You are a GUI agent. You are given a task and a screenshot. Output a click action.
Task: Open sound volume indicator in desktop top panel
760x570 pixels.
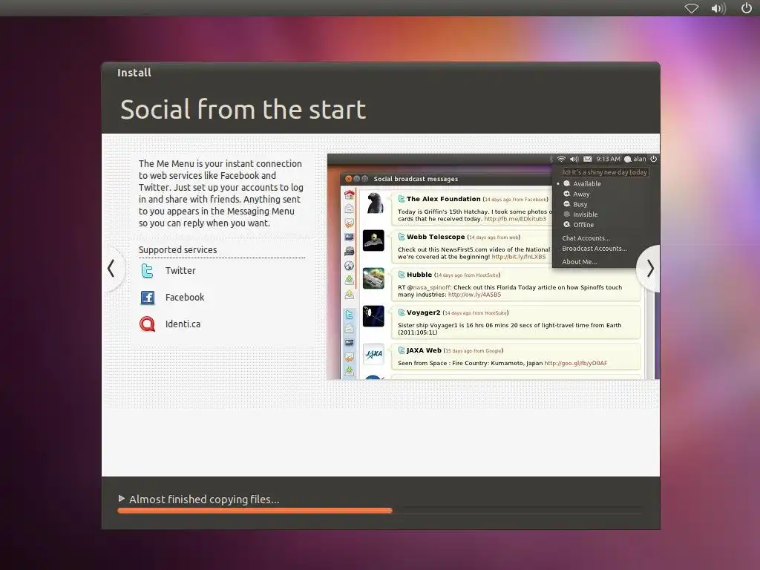coord(718,8)
